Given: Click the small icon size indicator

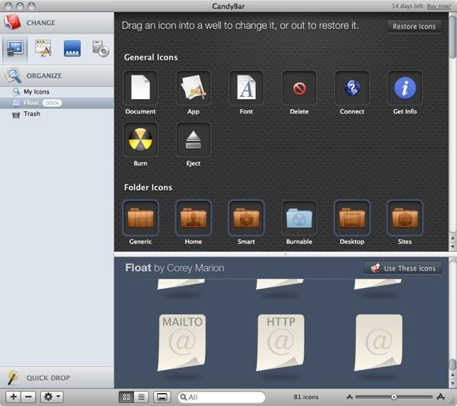Looking at the screenshot, I should point(350,397).
